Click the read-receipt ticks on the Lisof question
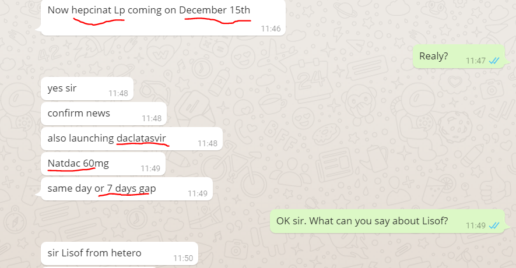 (494, 225)
